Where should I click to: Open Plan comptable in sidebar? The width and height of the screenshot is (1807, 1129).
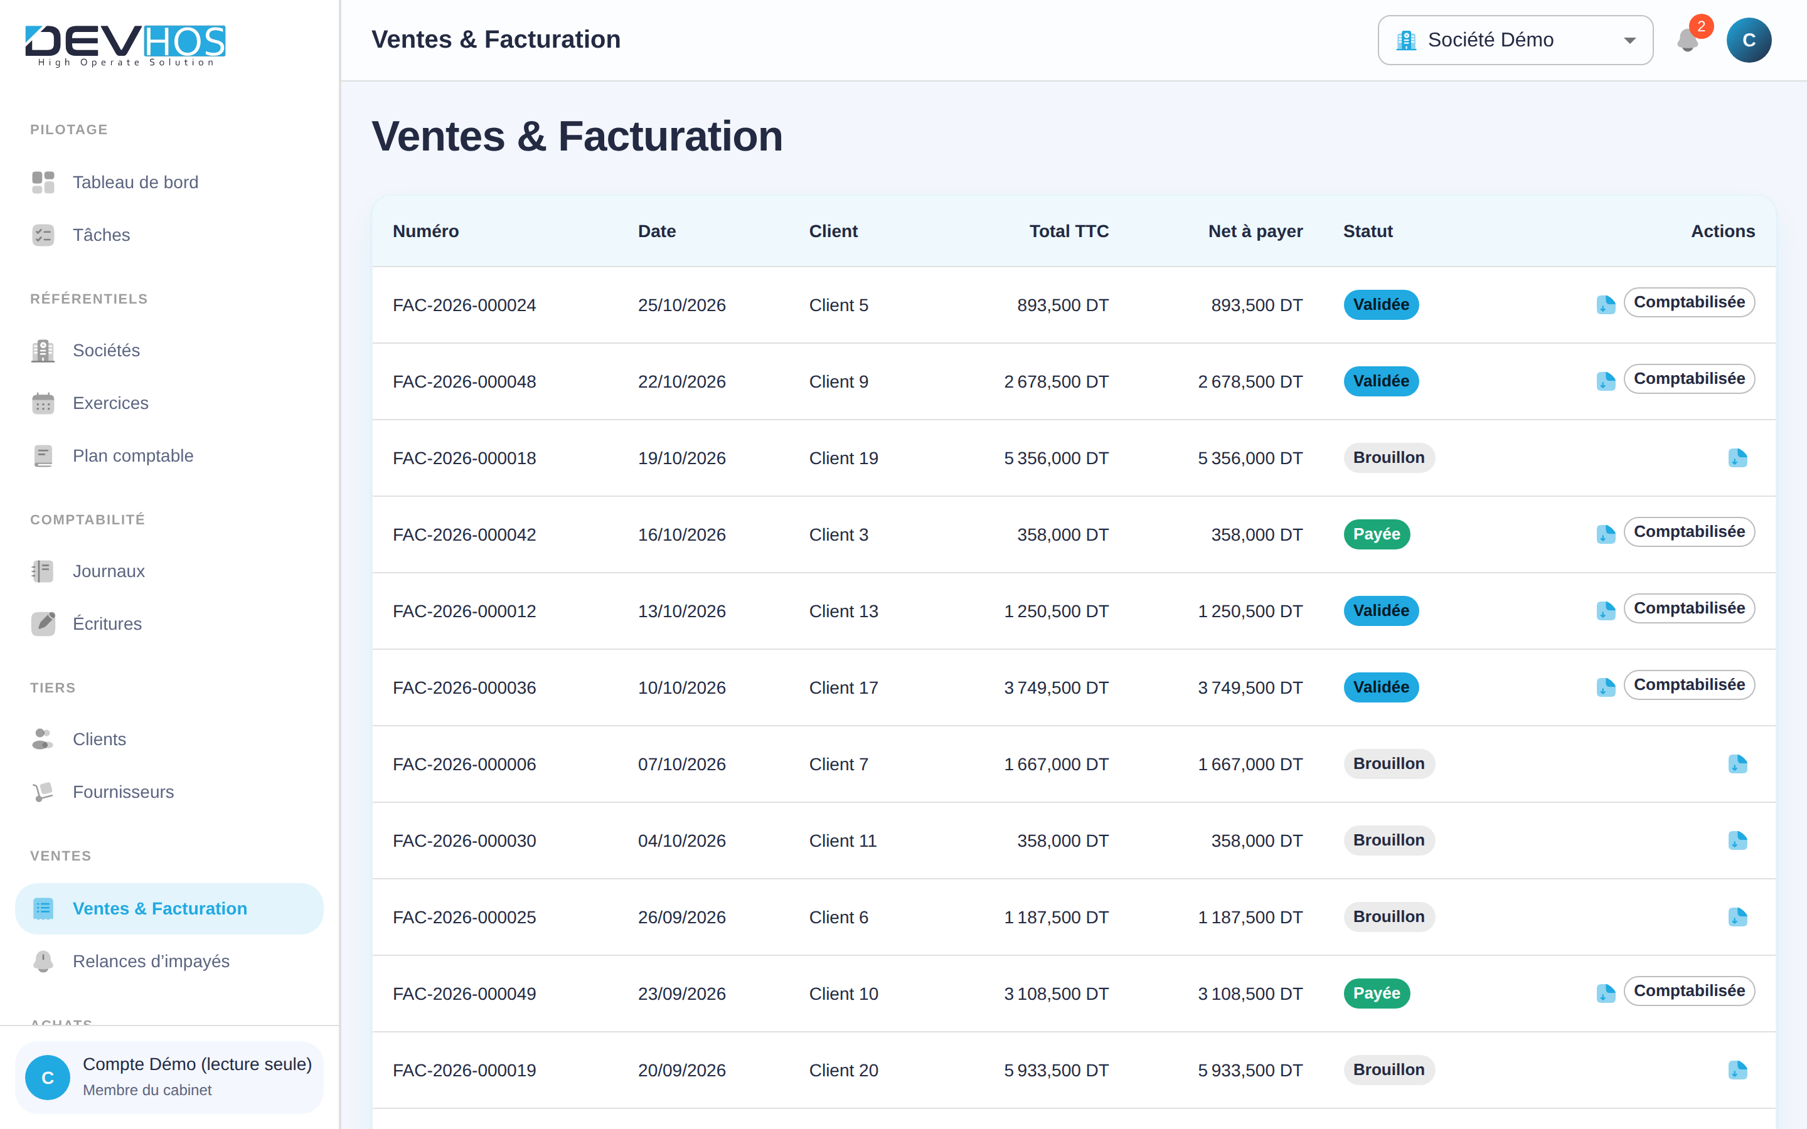pos(169,455)
